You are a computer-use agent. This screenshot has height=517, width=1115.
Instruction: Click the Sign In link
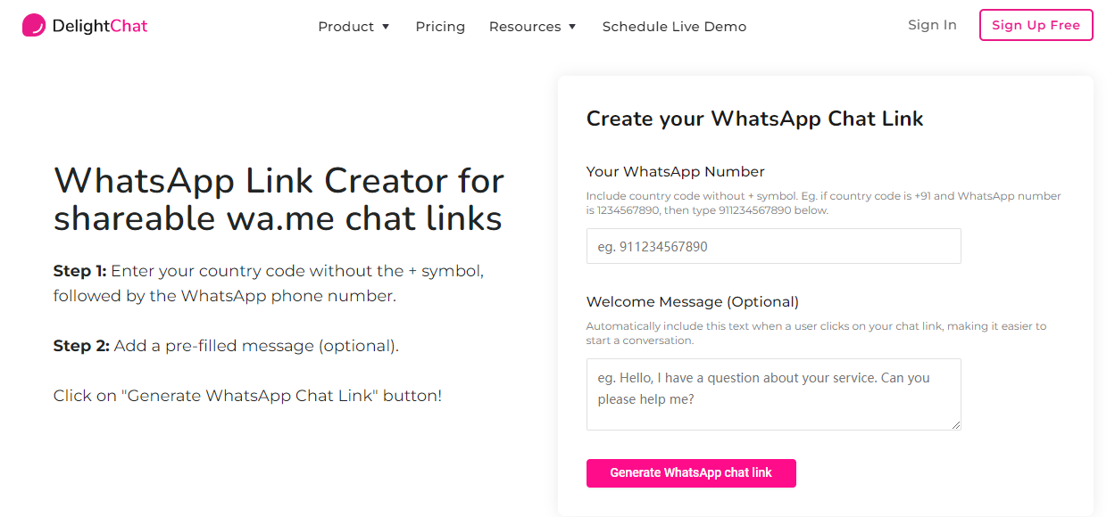[x=932, y=25]
